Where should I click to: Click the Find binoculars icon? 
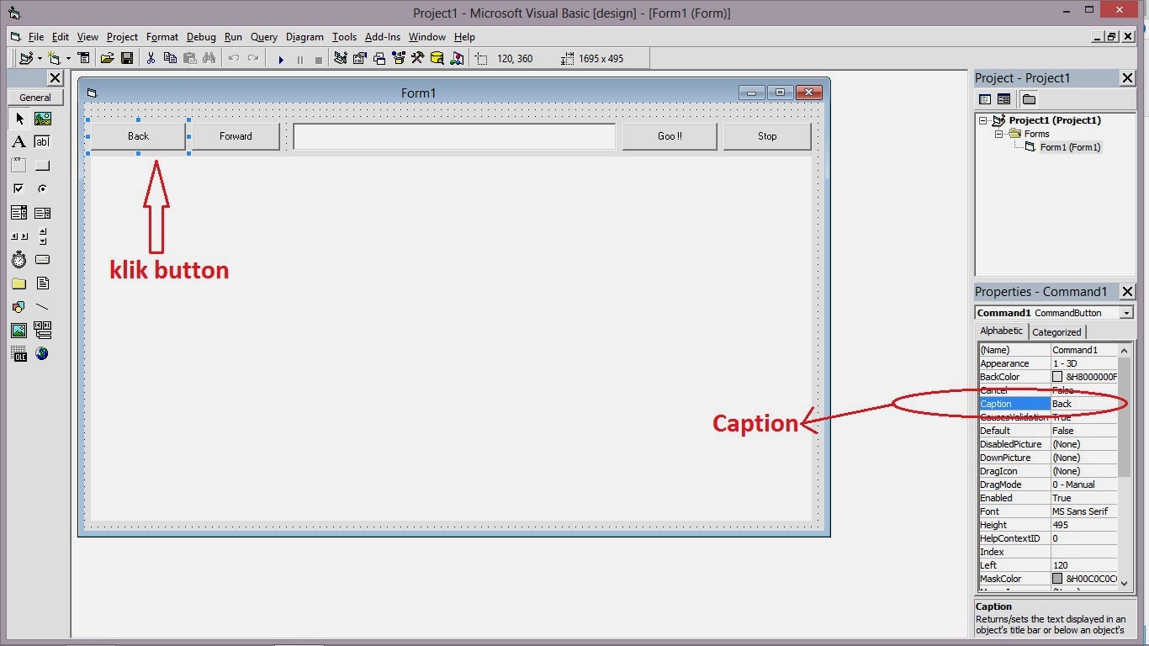[x=209, y=58]
